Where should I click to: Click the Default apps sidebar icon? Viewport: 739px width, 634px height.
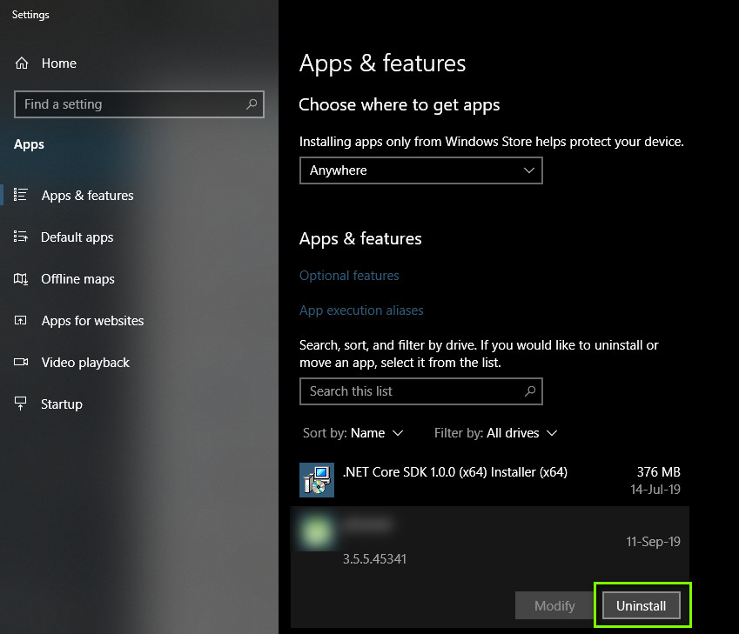[20, 237]
